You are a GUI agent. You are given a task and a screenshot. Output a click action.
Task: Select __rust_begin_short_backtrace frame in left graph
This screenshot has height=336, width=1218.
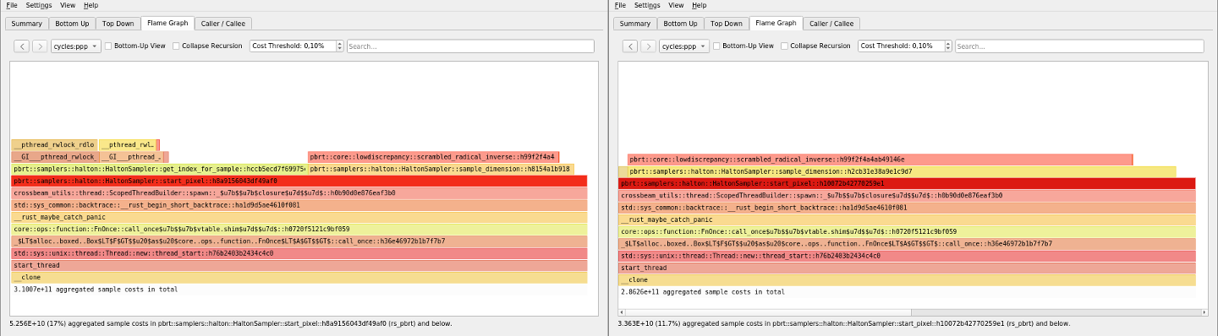coord(299,205)
